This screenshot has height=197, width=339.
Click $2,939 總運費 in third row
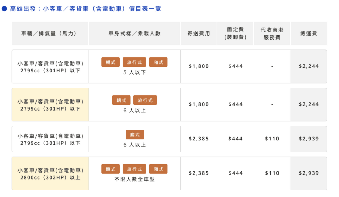309,139
